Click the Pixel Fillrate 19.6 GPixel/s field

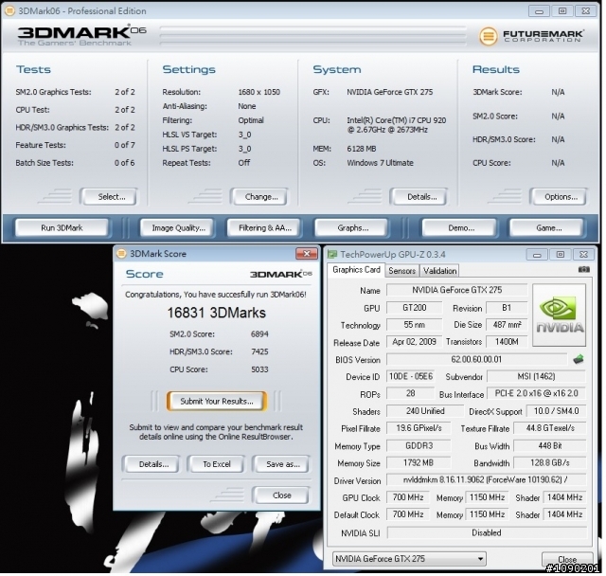point(419,428)
